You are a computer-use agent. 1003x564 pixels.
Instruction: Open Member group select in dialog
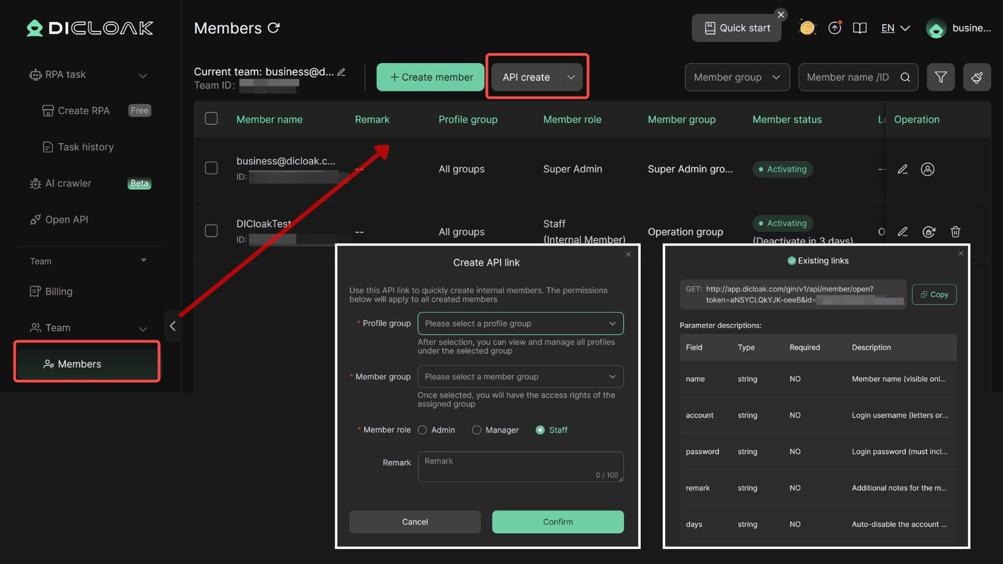[520, 377]
